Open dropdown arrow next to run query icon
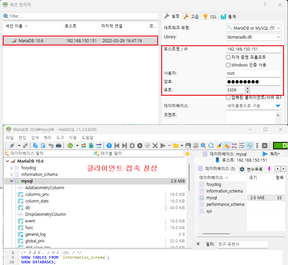 click(x=169, y=146)
